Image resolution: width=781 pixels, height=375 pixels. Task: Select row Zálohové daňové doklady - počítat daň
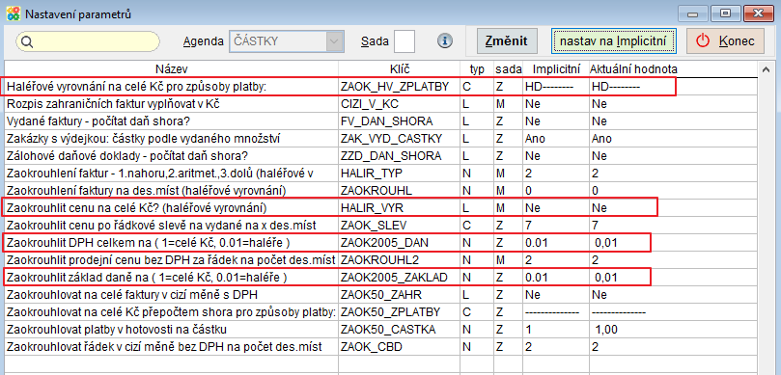380,156
